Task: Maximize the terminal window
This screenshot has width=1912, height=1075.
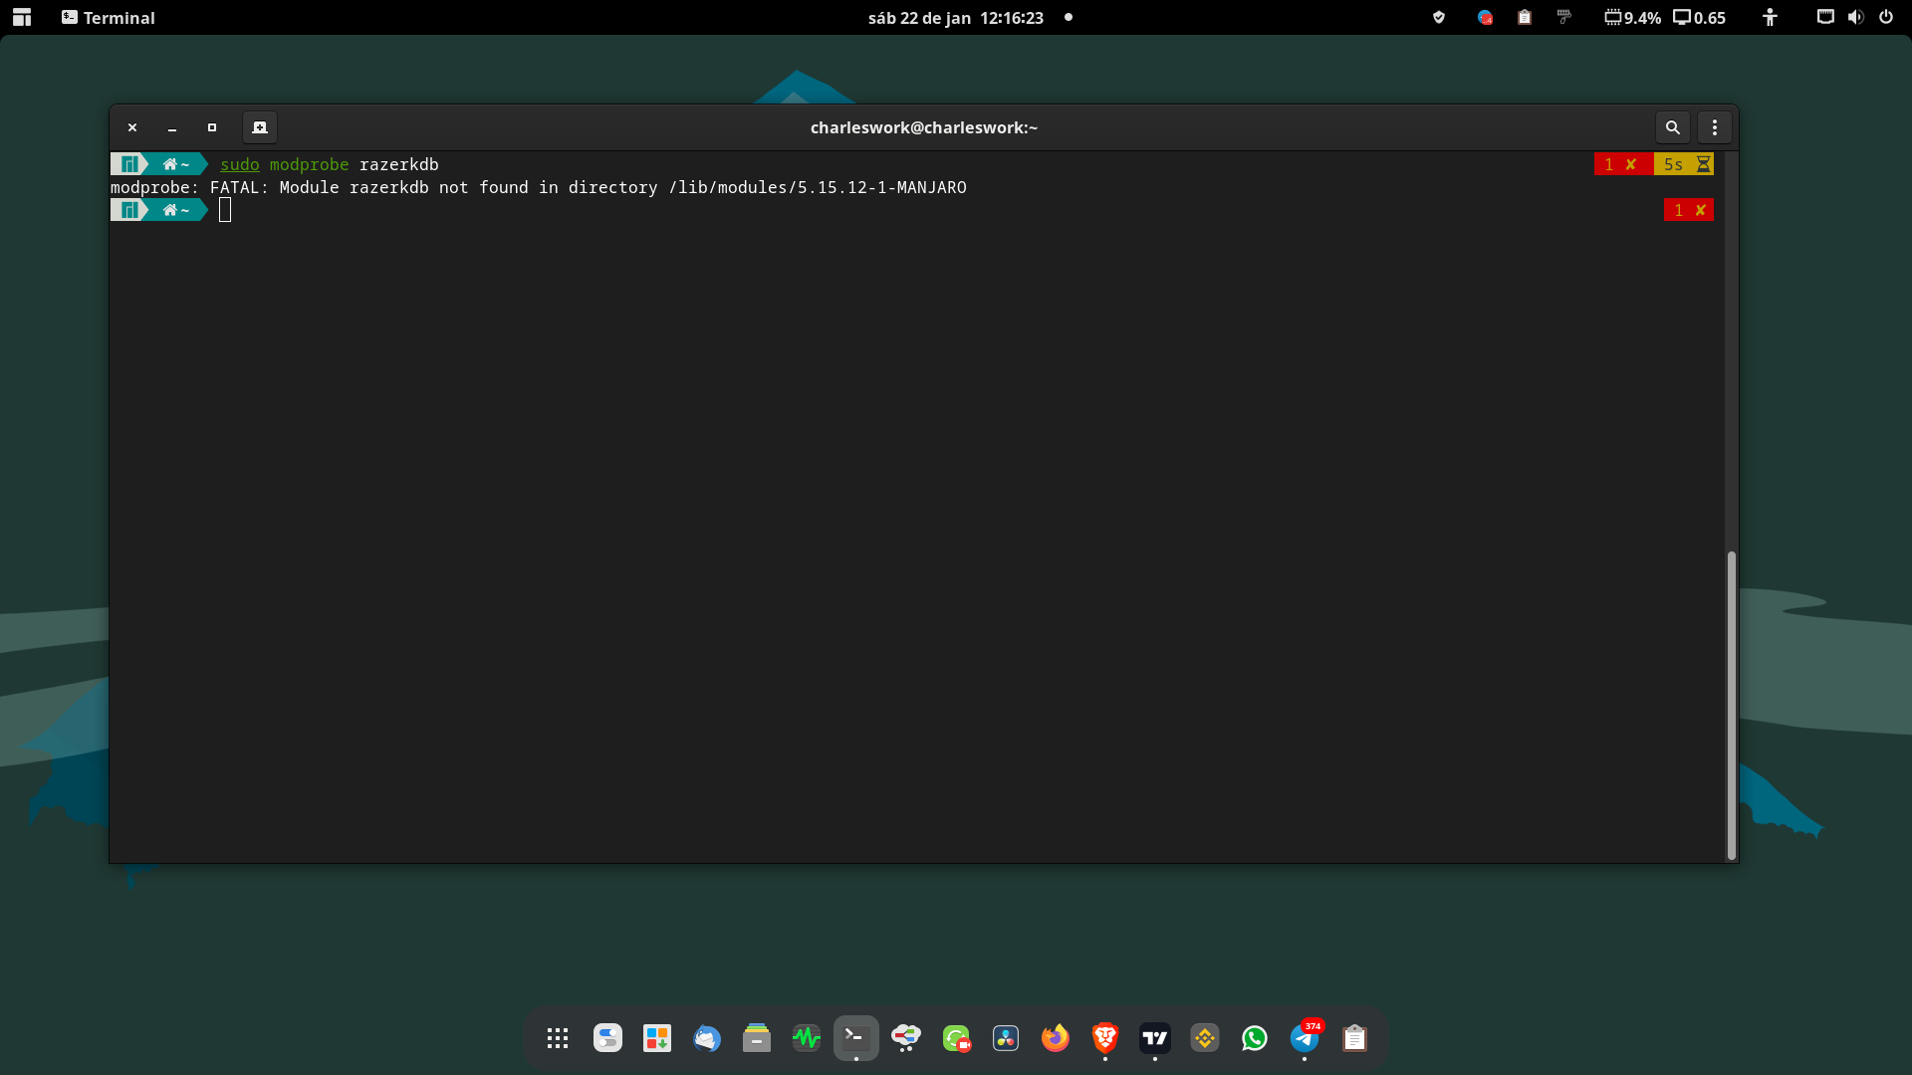Action: coord(212,127)
